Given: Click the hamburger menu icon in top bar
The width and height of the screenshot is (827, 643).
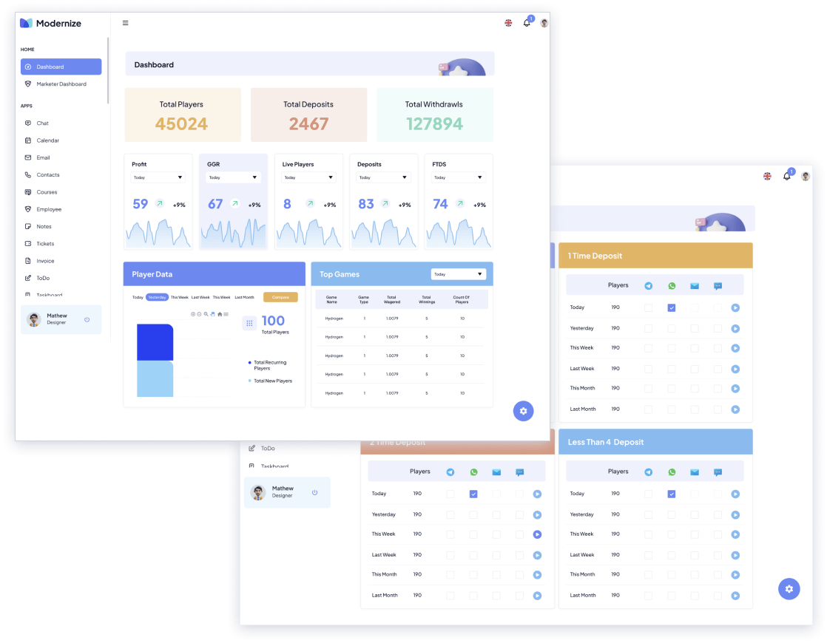Looking at the screenshot, I should pos(125,23).
